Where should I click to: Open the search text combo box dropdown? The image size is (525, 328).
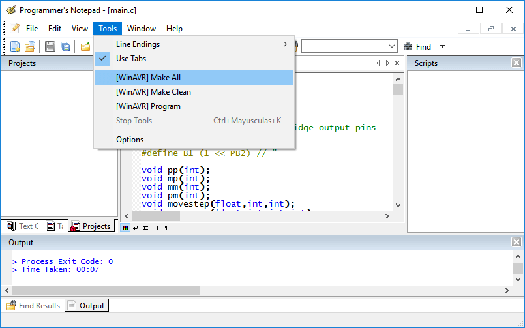pyautogui.click(x=392, y=46)
